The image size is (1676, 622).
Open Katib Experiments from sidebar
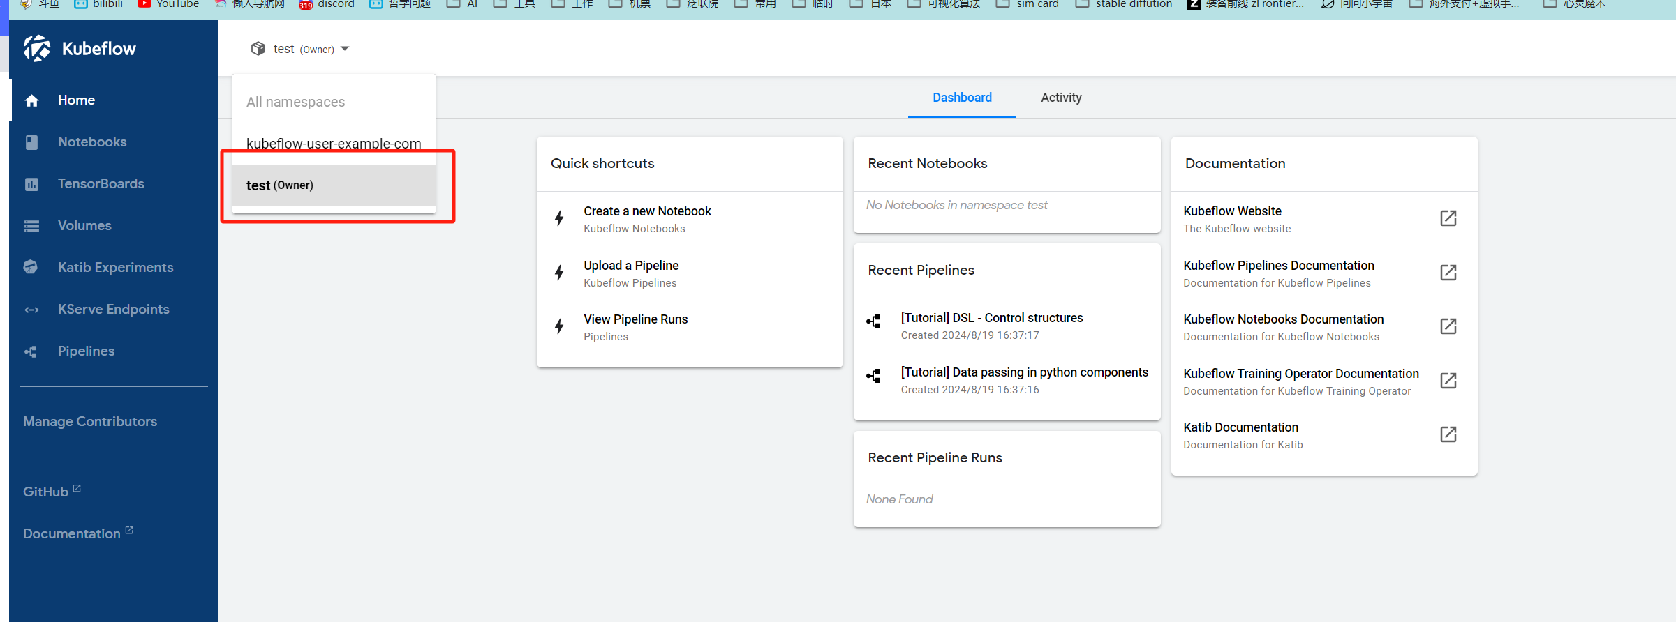[x=114, y=268]
